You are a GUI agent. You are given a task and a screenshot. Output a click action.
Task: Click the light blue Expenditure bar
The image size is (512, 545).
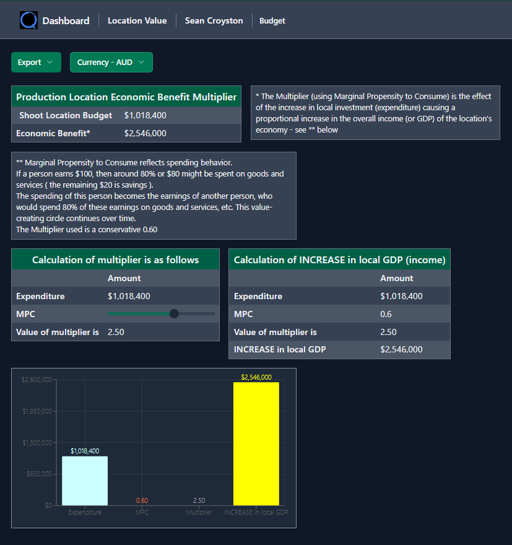tap(85, 480)
